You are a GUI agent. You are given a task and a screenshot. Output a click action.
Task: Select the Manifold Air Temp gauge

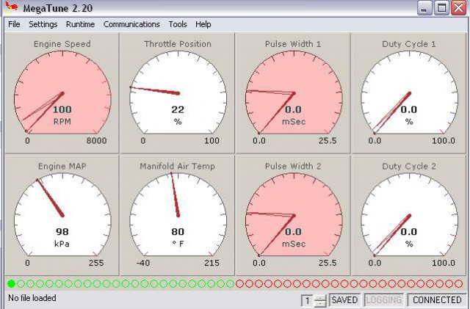pos(178,215)
